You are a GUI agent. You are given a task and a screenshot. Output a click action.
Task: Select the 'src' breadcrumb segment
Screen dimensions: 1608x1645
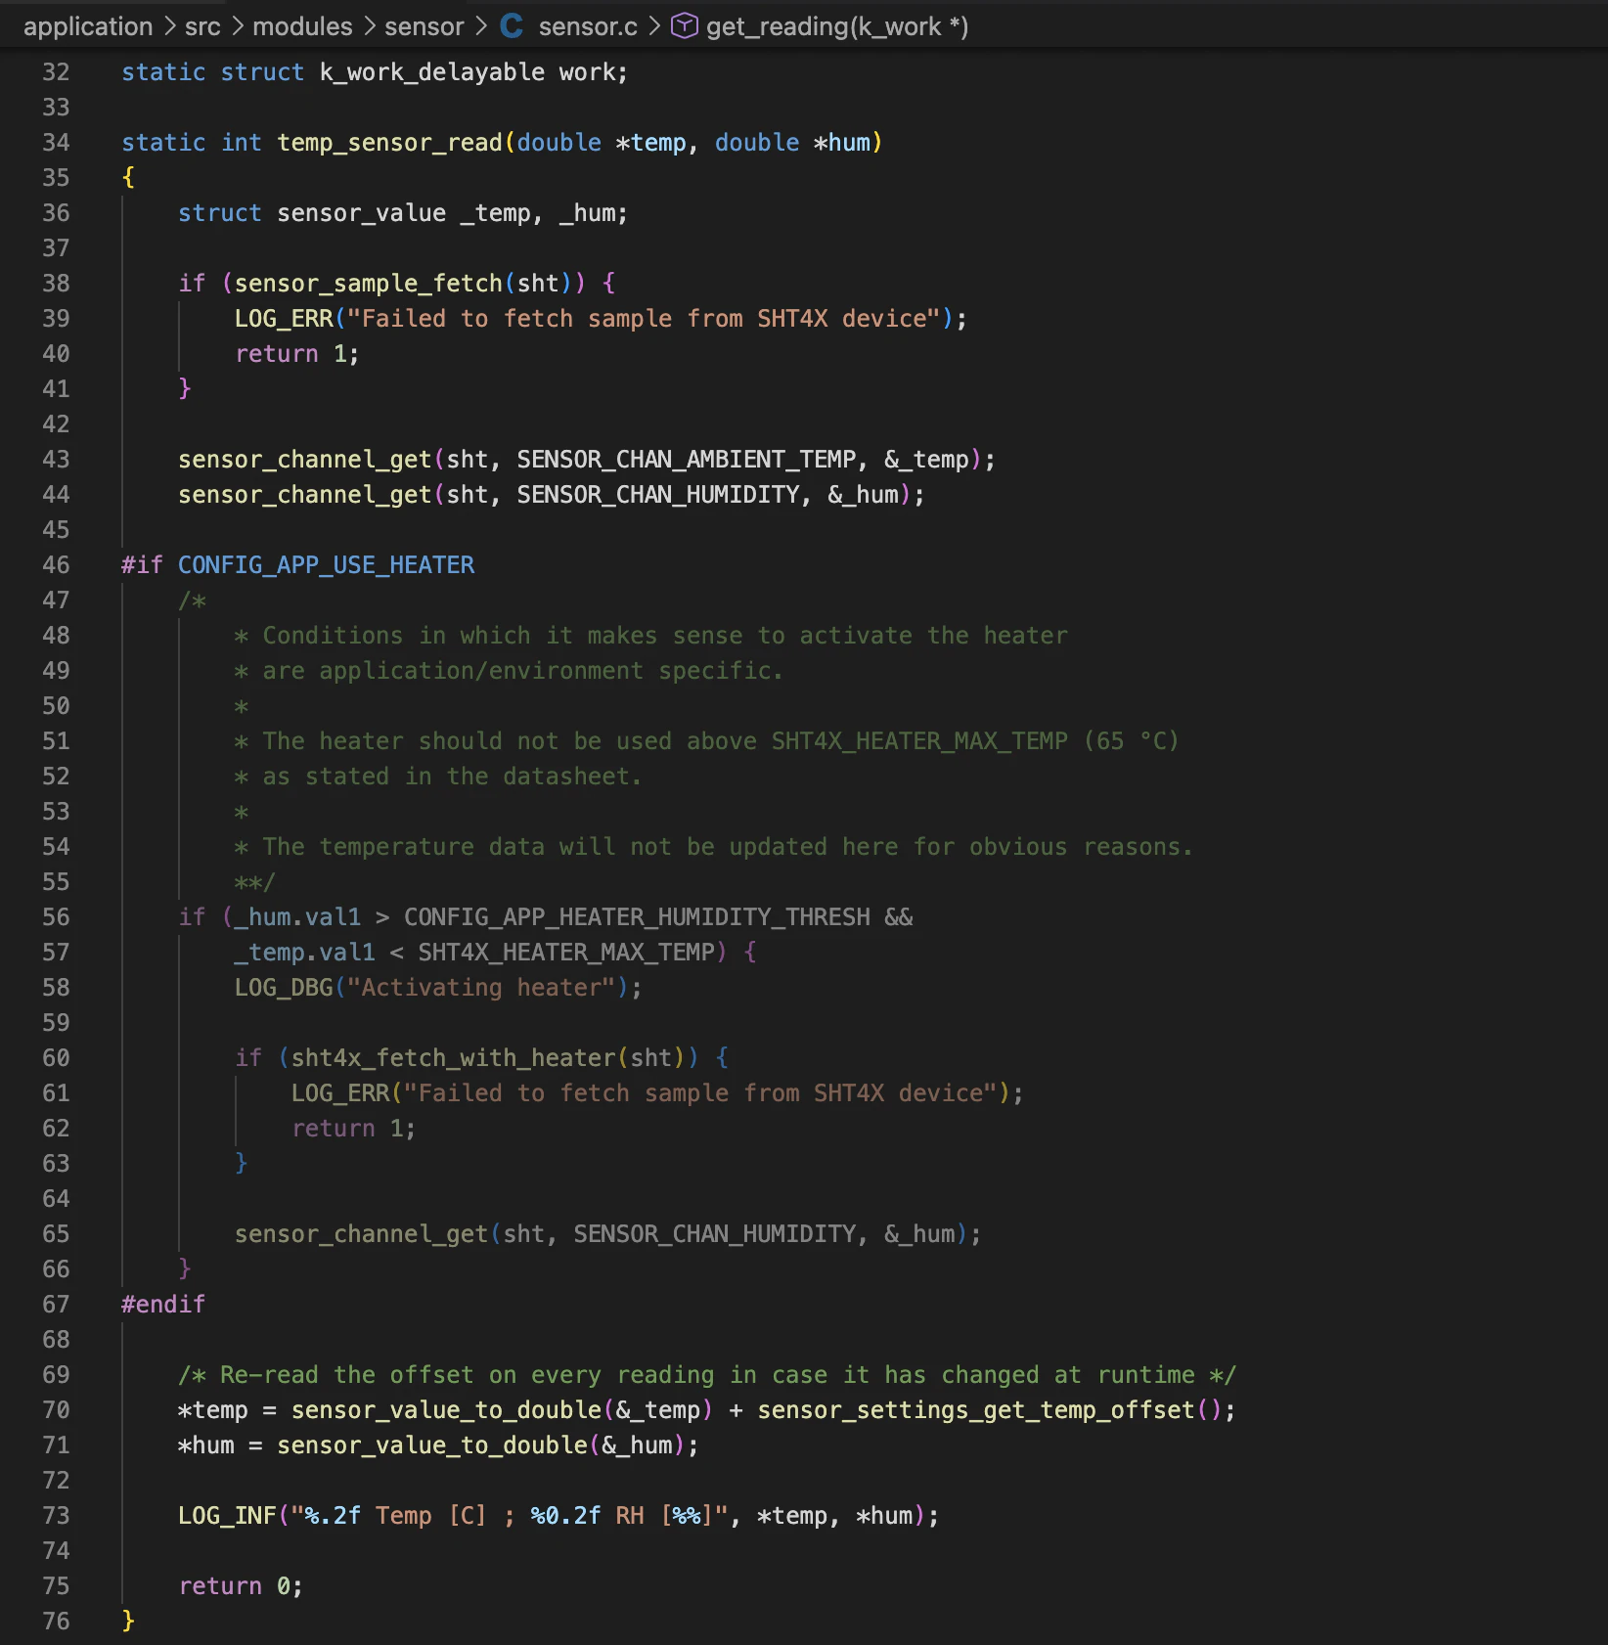pos(202,26)
